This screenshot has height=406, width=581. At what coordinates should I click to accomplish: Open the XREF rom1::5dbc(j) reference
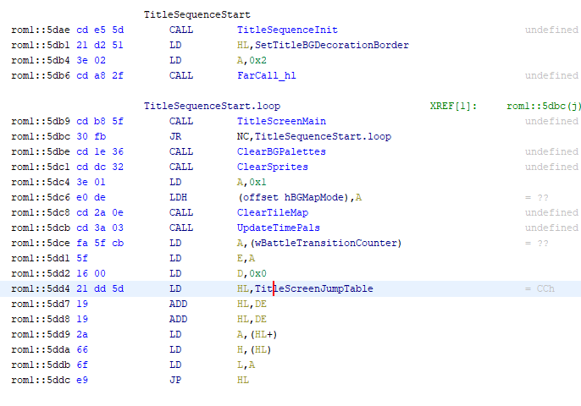click(544, 107)
